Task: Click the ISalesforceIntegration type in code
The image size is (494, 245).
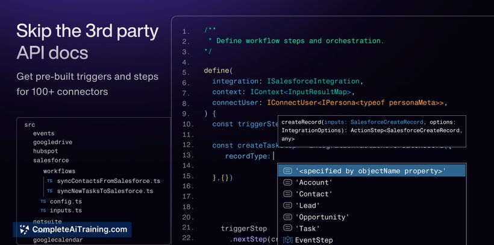Action: pyautogui.click(x=313, y=81)
